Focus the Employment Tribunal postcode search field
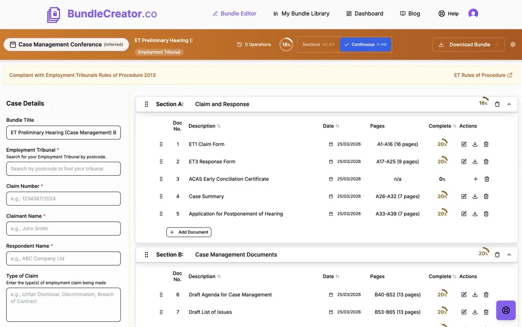The width and height of the screenshot is (522, 327). pos(64,169)
